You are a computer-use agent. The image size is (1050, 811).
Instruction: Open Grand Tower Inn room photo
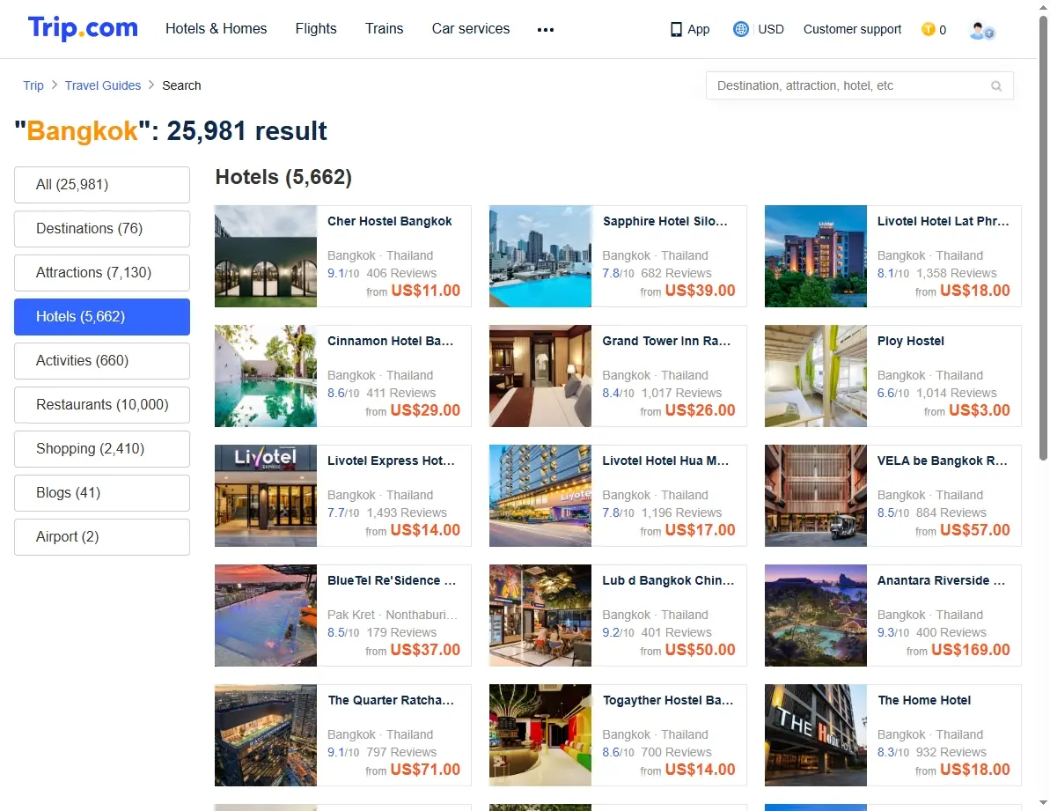coord(540,376)
